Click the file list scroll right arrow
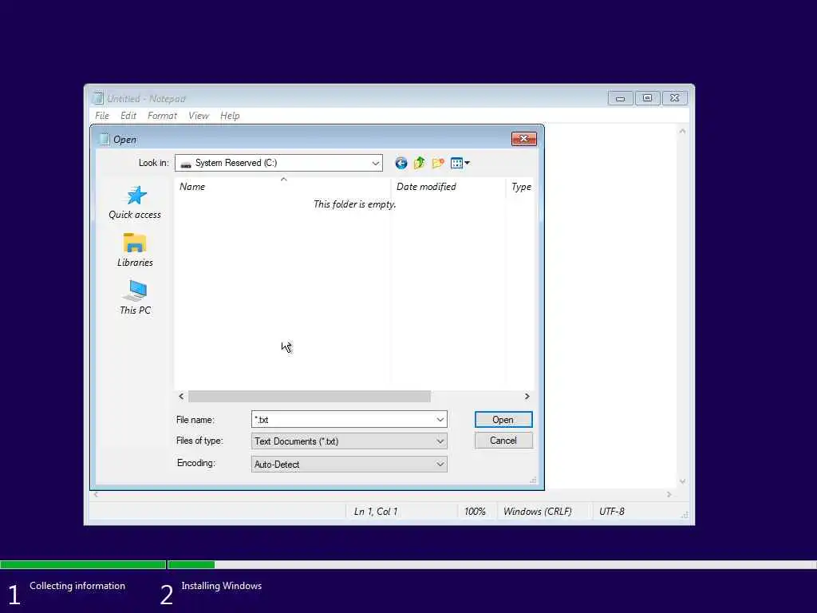817x613 pixels. [527, 397]
